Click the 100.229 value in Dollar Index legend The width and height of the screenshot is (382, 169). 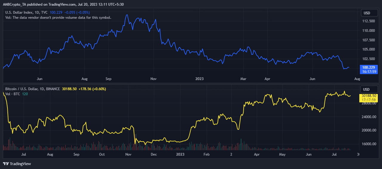tap(56, 12)
